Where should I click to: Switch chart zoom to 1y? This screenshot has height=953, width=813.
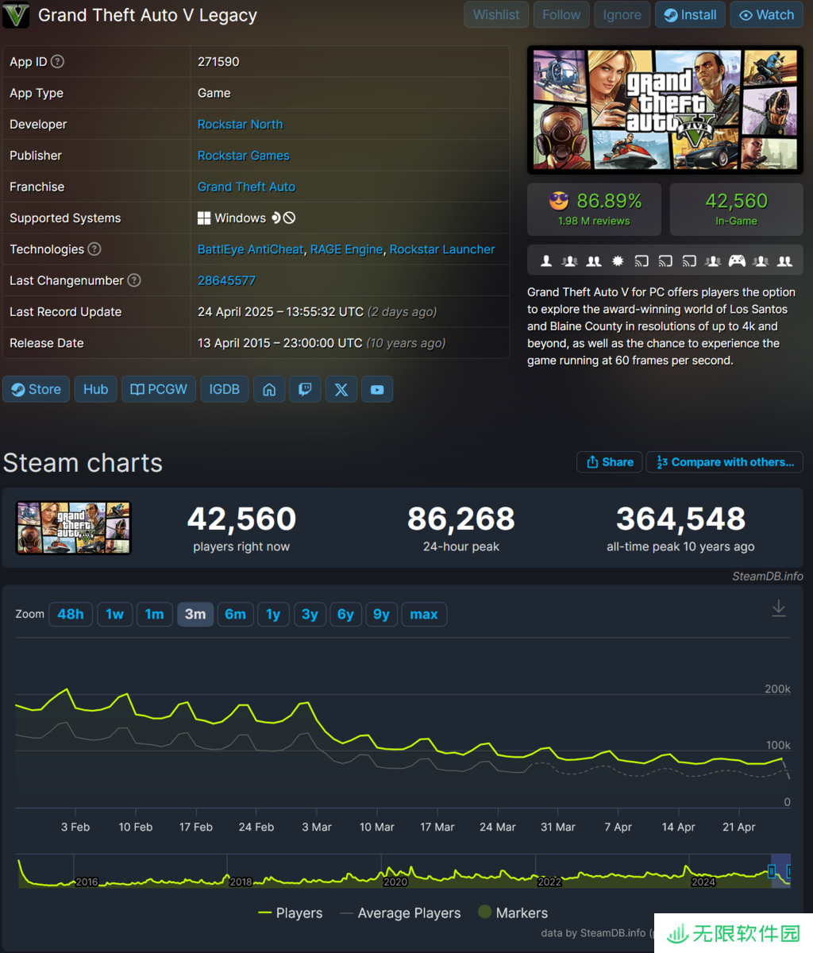tap(273, 614)
